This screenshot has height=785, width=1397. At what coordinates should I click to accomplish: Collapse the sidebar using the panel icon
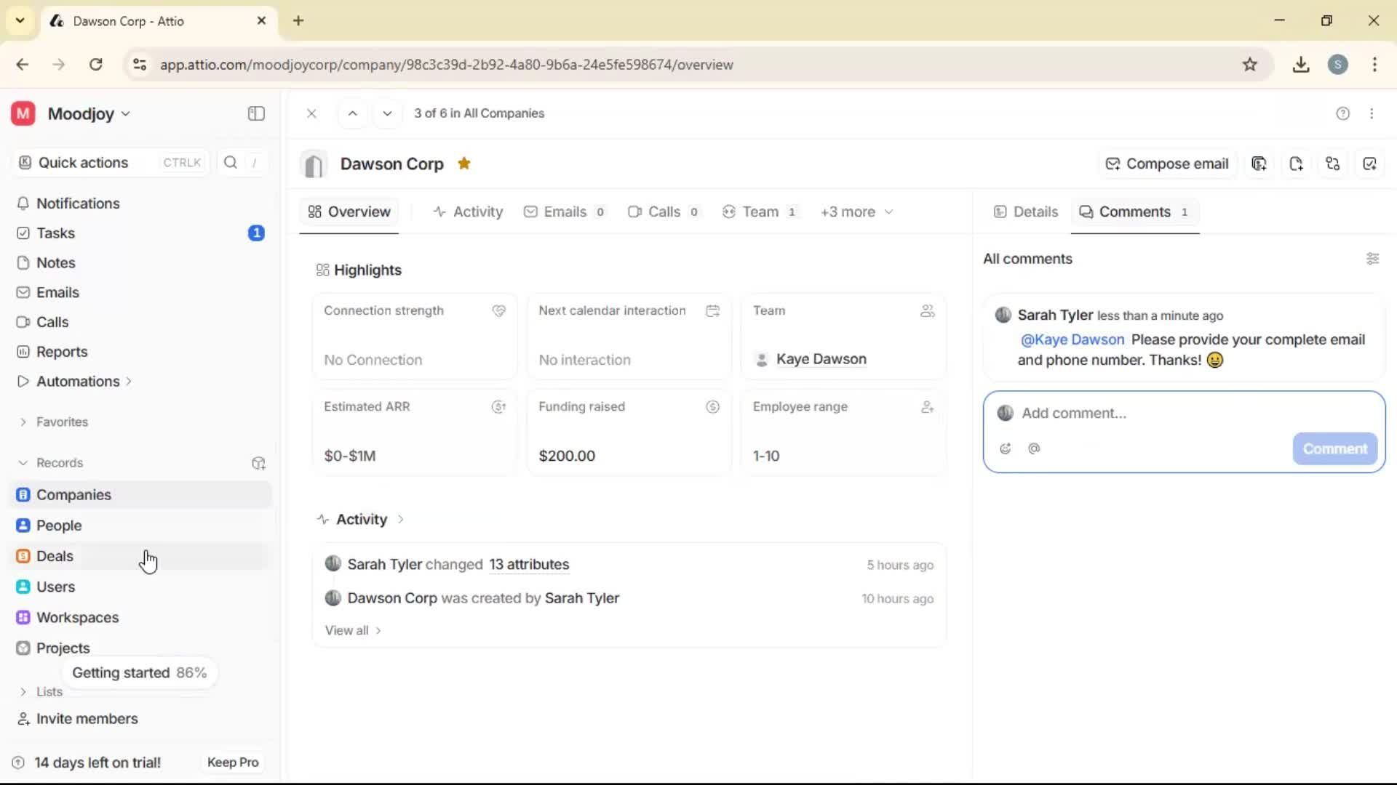(255, 113)
